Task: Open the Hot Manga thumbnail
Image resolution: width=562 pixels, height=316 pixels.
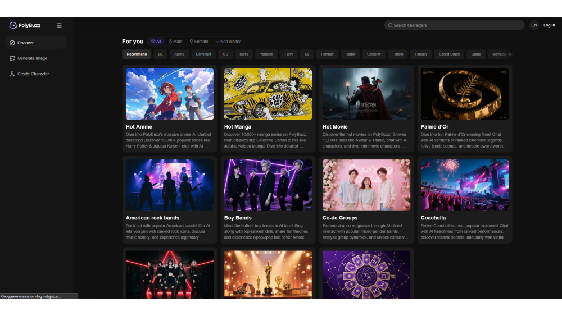Action: coord(268,94)
